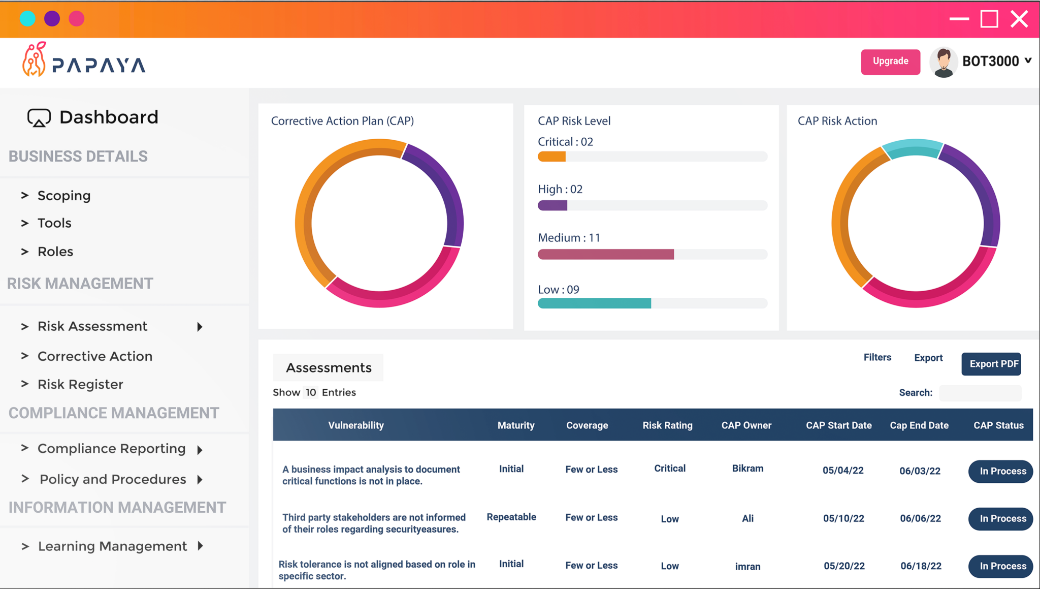Screen dimensions: 1040x589
Task: Click the Papaya logo icon
Action: point(34,61)
